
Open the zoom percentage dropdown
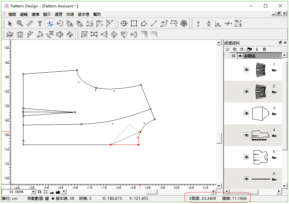[x=33, y=192]
